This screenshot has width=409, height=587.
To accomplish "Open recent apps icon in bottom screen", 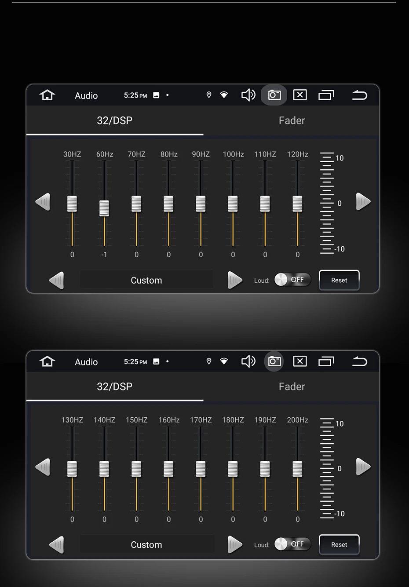I will click(x=326, y=361).
